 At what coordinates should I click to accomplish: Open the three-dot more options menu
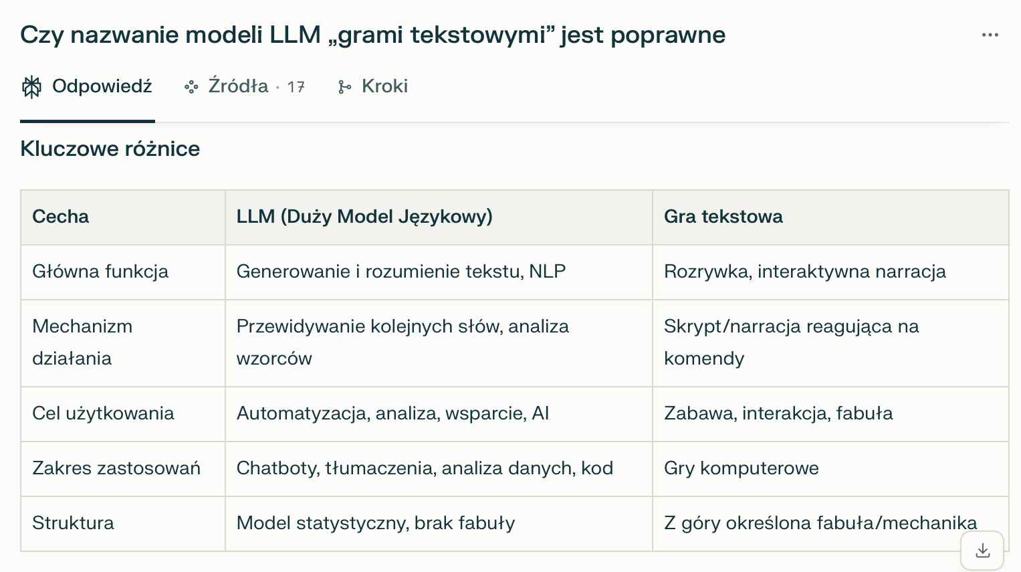pos(990,35)
